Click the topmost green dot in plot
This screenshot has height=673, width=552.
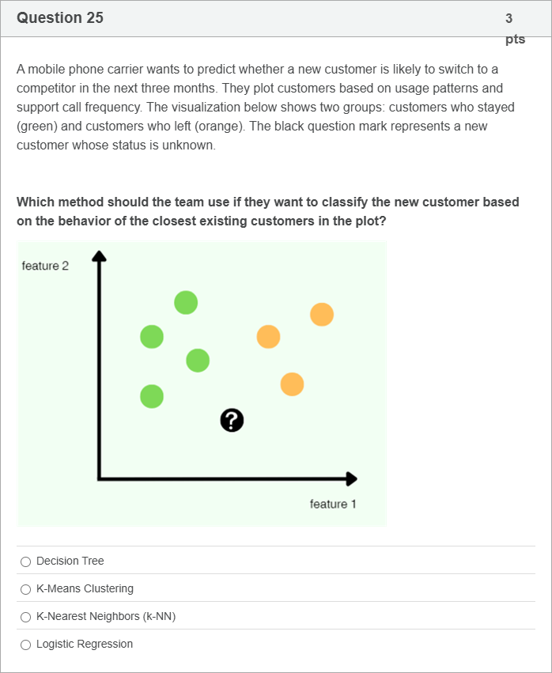[186, 301]
